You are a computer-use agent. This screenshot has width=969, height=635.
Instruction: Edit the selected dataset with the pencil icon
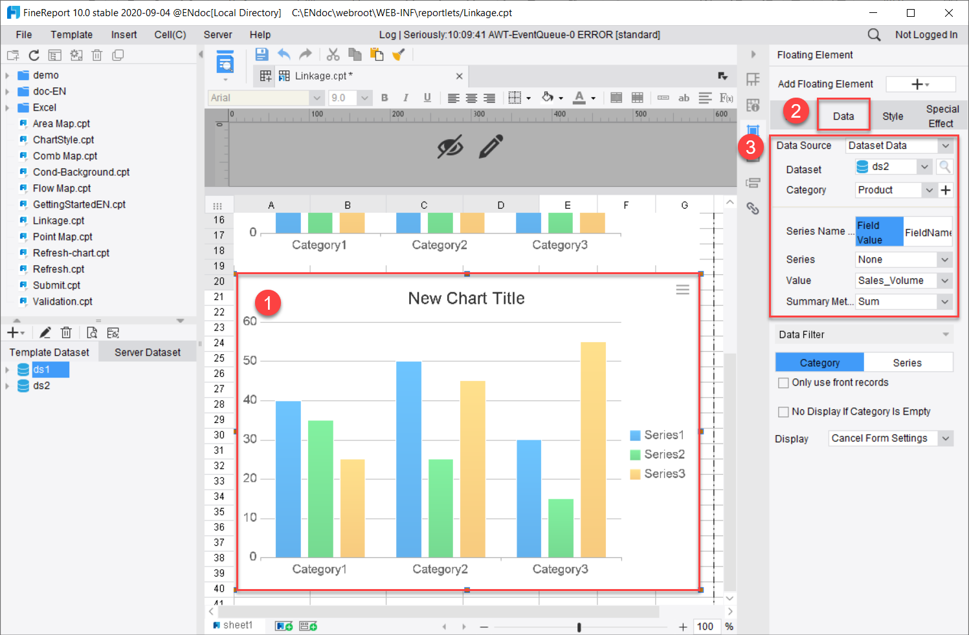[x=45, y=332]
